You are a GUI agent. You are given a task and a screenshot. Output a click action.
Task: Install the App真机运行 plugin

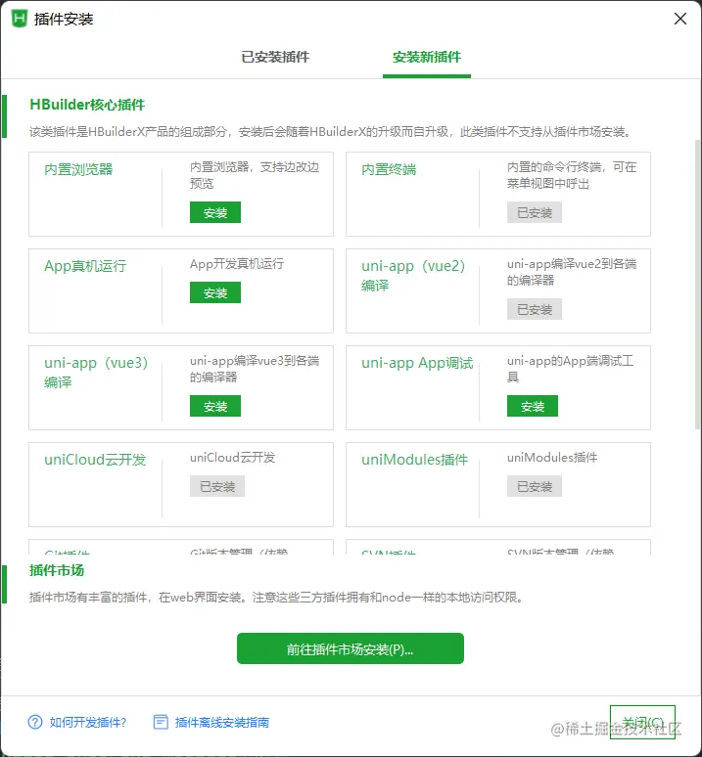(215, 292)
